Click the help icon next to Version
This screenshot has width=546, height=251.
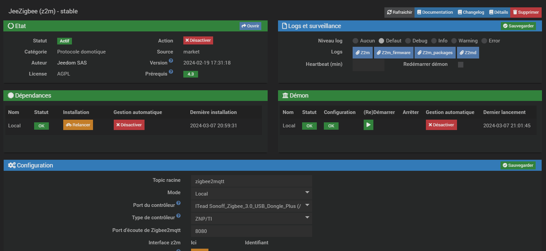click(x=171, y=61)
